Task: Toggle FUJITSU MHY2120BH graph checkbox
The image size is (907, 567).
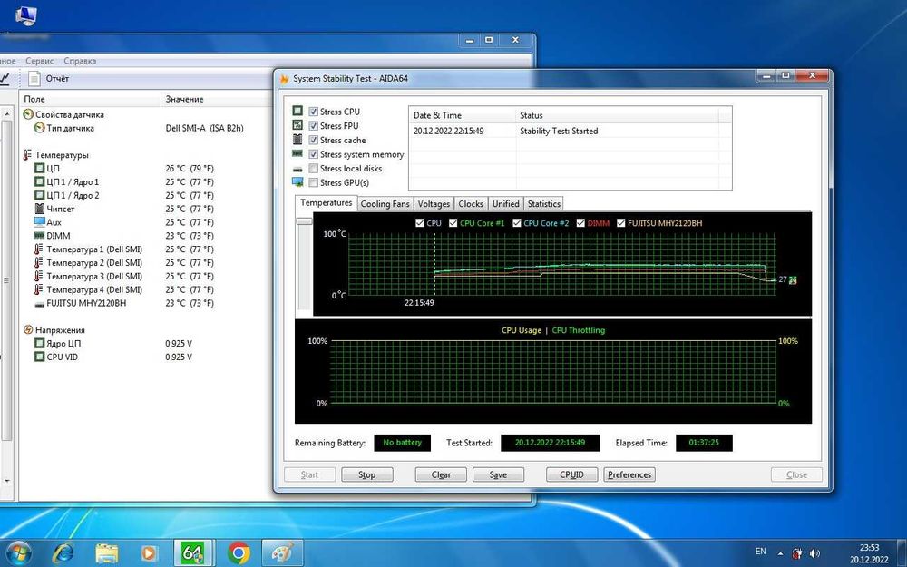Action: (620, 223)
